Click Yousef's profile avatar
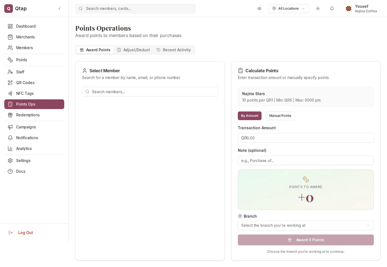The height and width of the screenshot is (267, 387). click(x=348, y=9)
